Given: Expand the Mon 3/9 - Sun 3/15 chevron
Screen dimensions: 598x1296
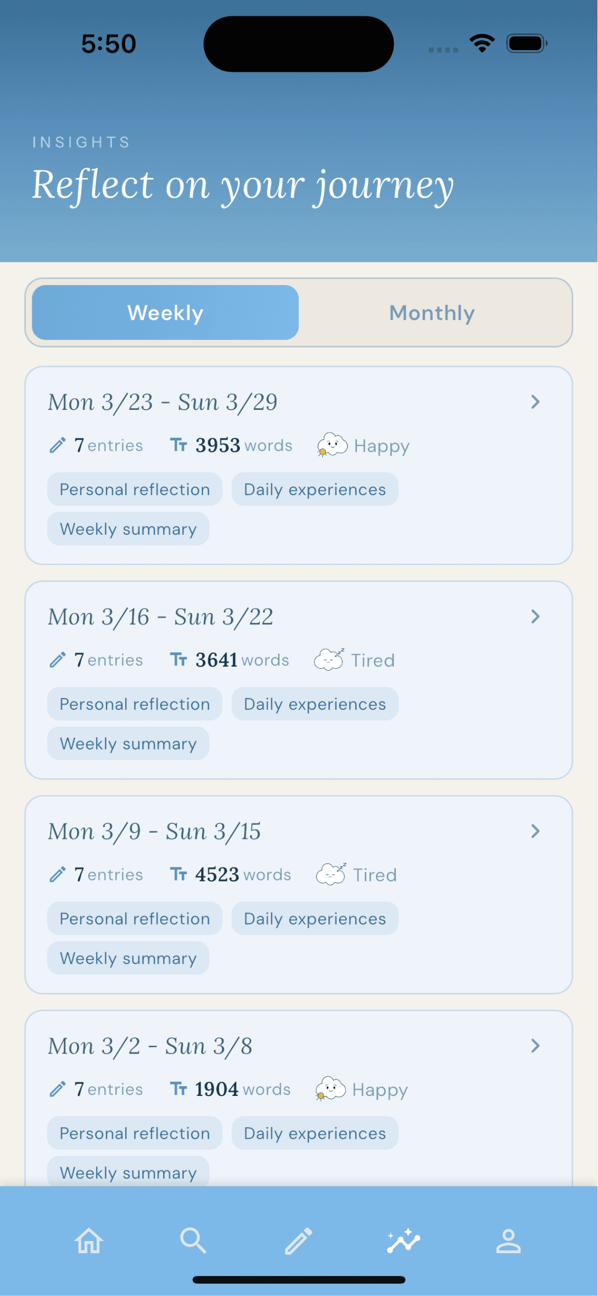Looking at the screenshot, I should point(535,831).
